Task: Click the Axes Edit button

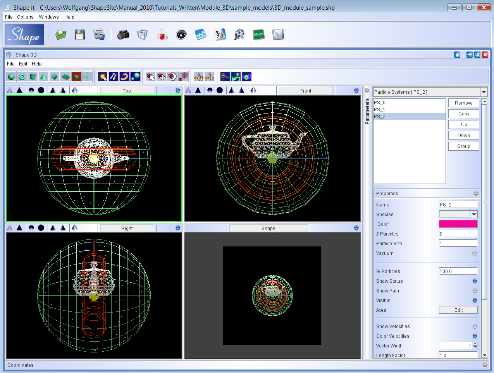Action: tap(458, 310)
